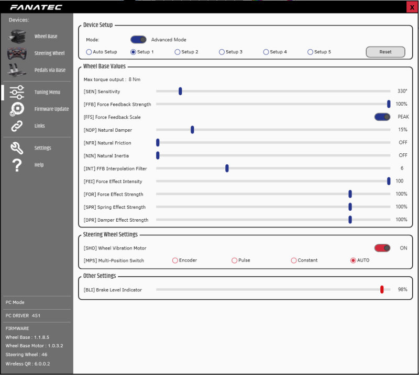Click the Links chain icon

[17, 126]
